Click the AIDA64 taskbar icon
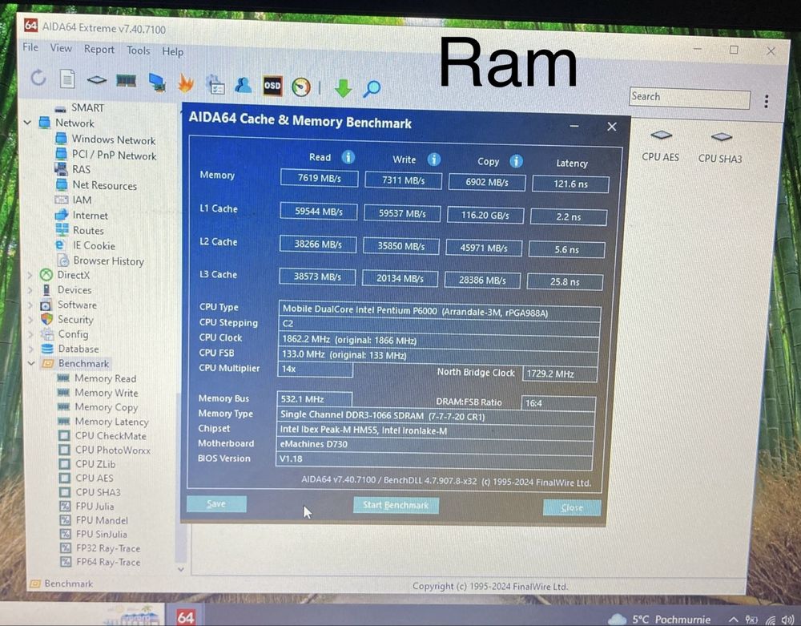 [185, 617]
